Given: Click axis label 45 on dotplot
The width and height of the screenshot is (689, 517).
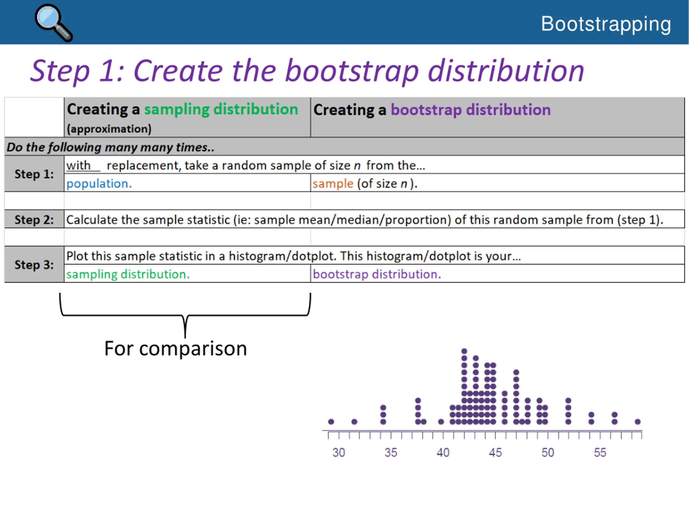Looking at the screenshot, I should click(x=495, y=452).
